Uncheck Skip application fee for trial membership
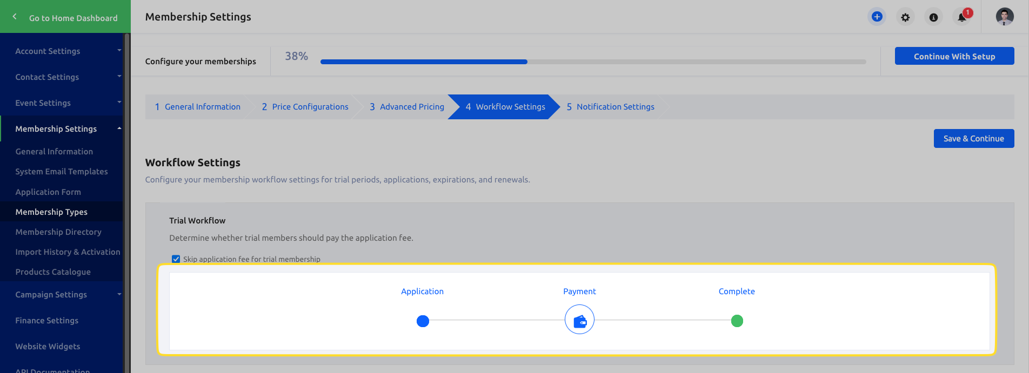Screen dimensions: 1029x373 click(x=176, y=259)
